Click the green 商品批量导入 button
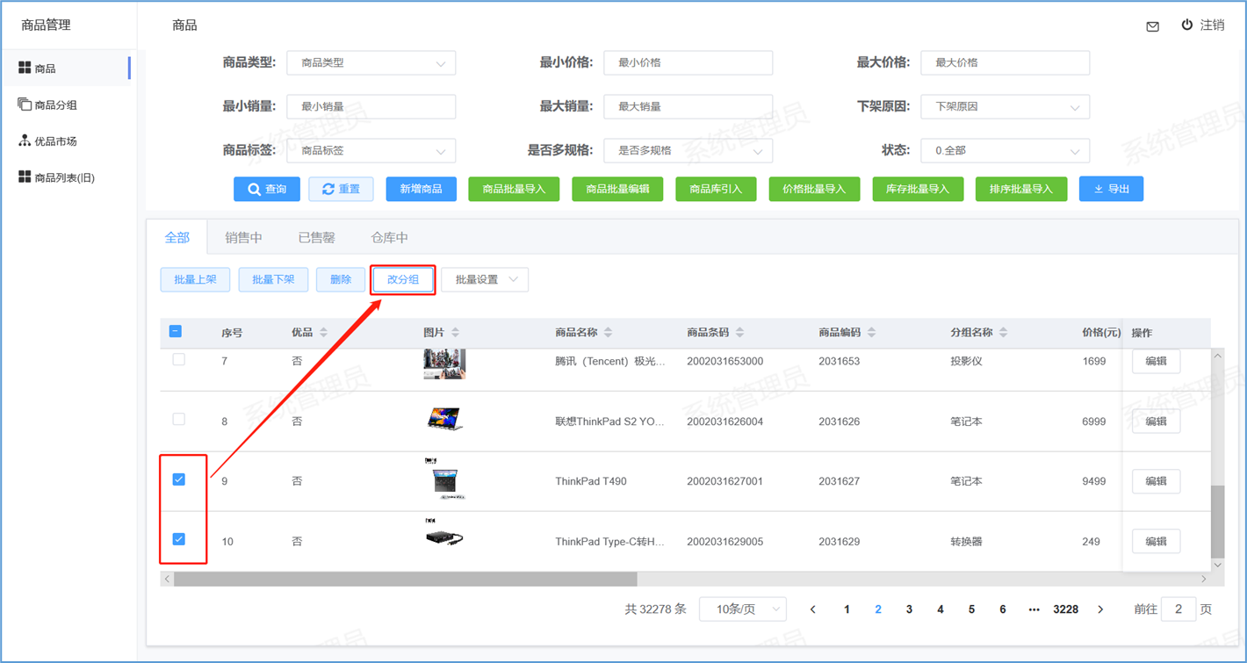This screenshot has width=1247, height=663. pyautogui.click(x=514, y=189)
